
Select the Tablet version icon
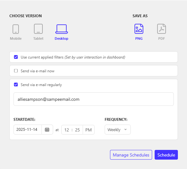point(38,29)
